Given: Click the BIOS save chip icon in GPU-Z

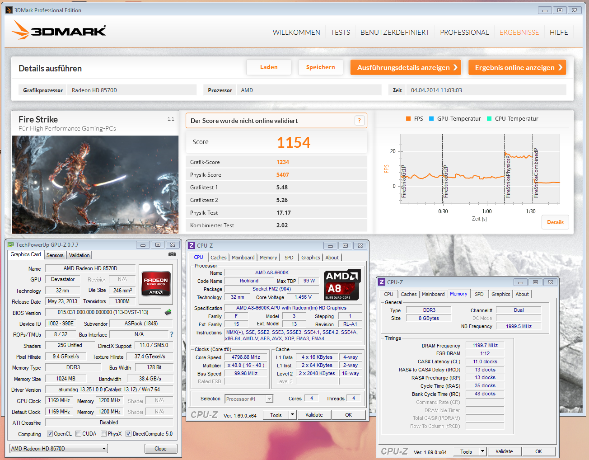Looking at the screenshot, I should pyautogui.click(x=168, y=312).
